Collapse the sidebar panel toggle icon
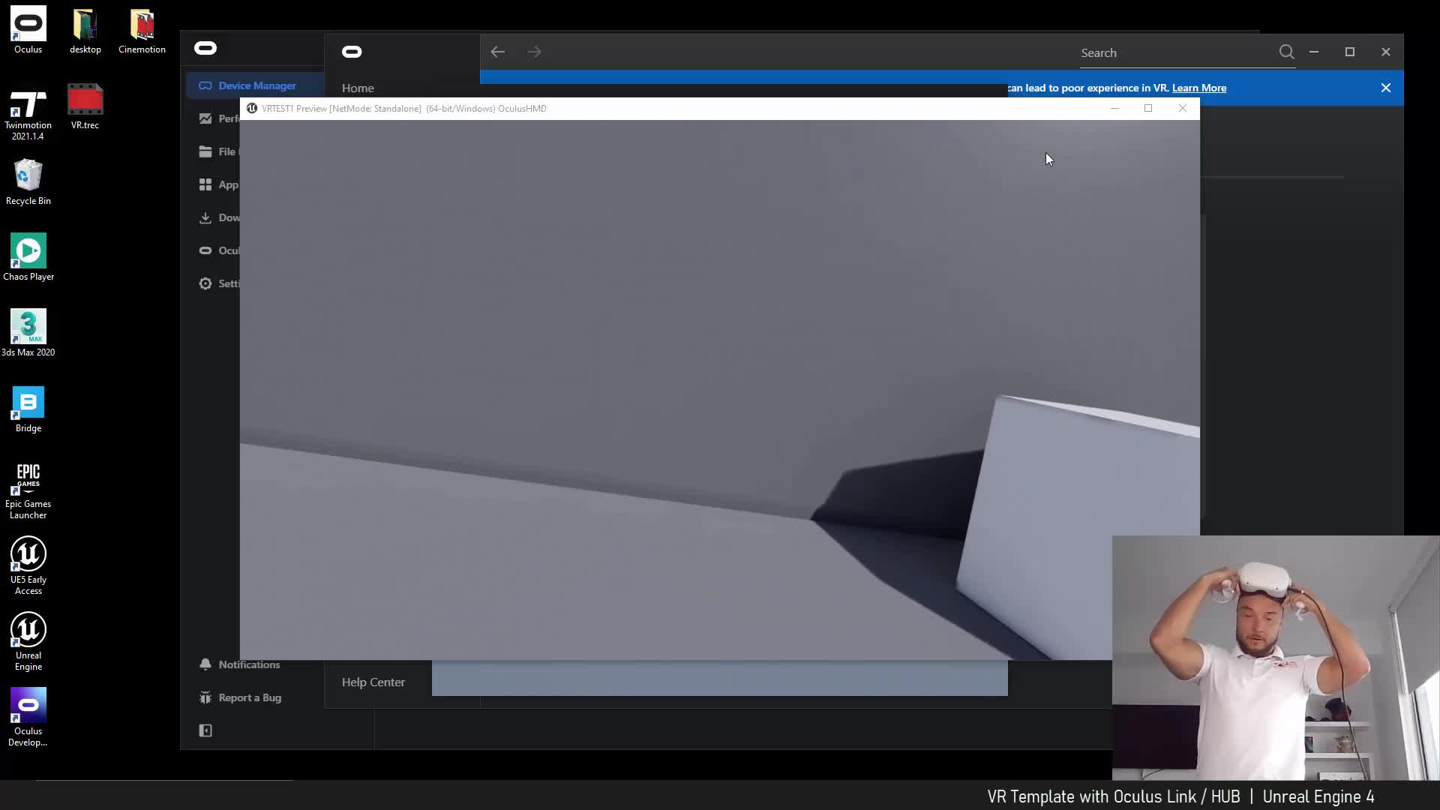The image size is (1440, 810). pos(205,730)
